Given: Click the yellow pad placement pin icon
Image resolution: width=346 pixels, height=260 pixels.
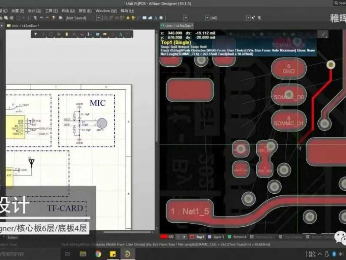Looking at the screenshot, I should pos(133,18).
